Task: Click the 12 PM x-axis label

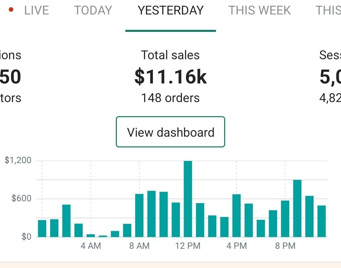Action: (188, 246)
